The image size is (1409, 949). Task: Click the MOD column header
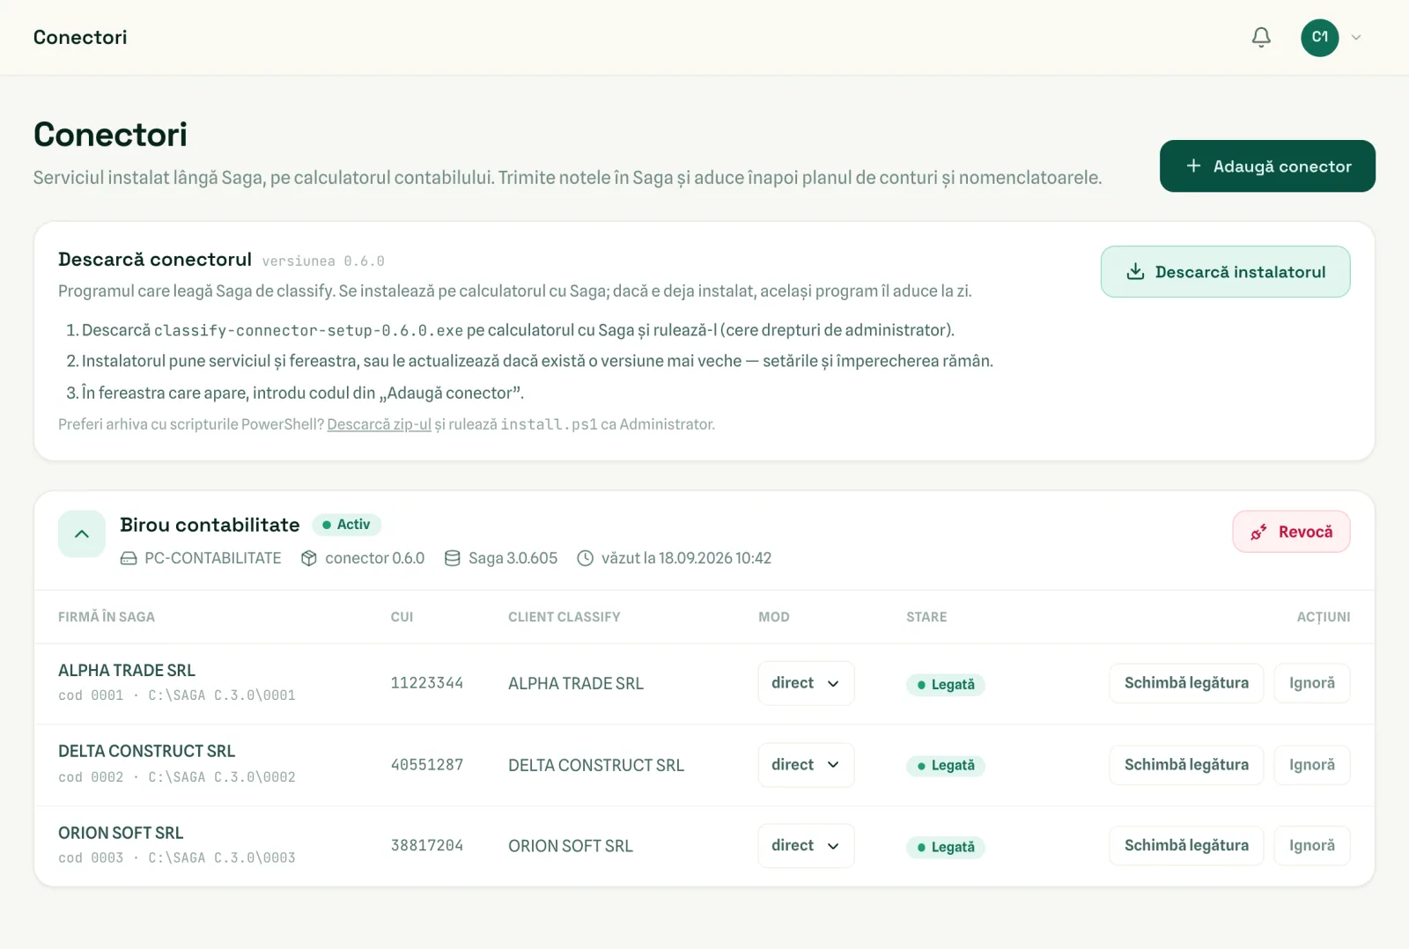(774, 617)
